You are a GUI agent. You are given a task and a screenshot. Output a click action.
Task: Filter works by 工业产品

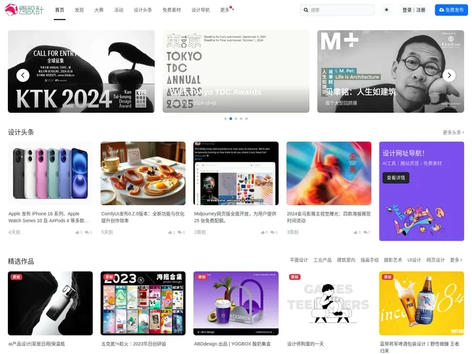(x=323, y=260)
